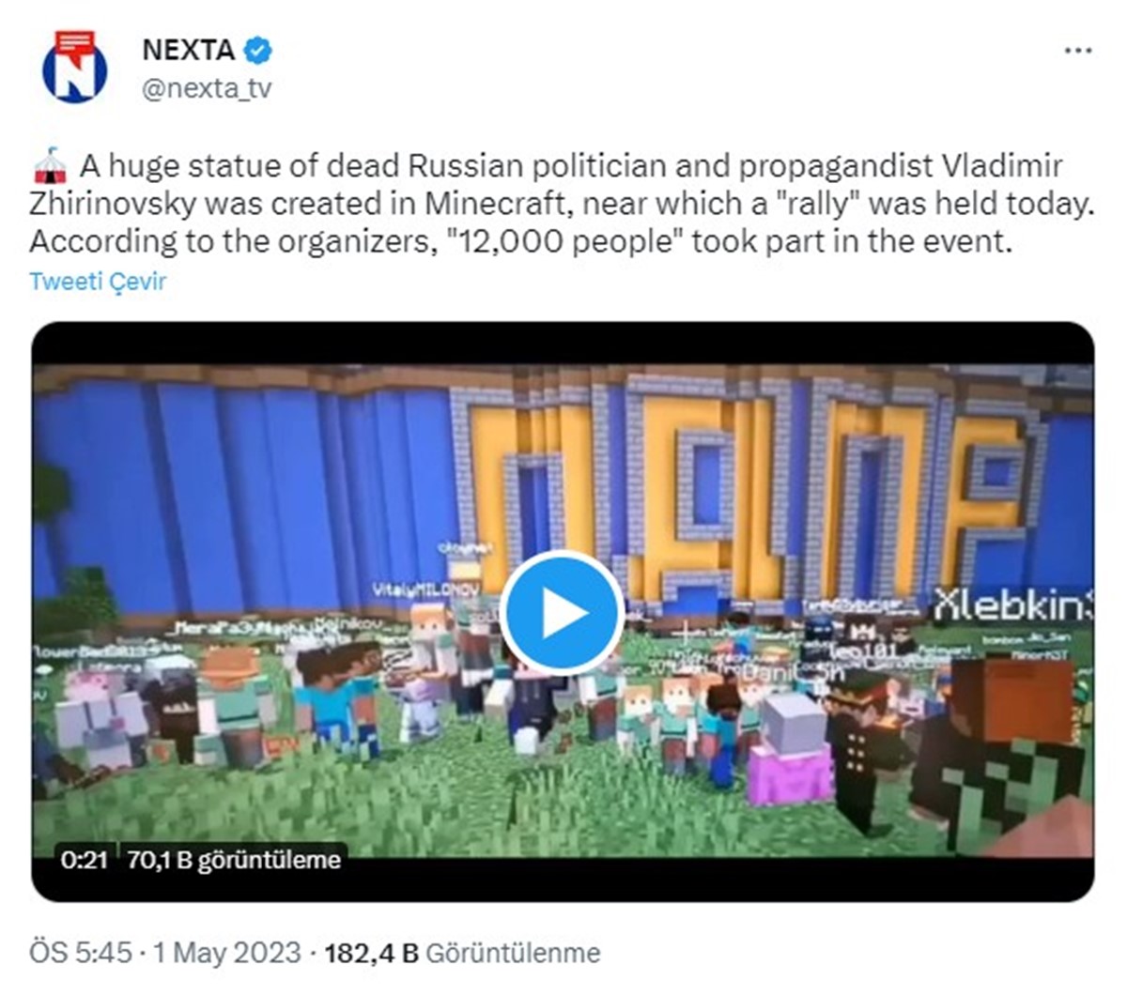Click the blue verified badge next to NEXTA
Screen dimensions: 1127x995
(x=259, y=50)
